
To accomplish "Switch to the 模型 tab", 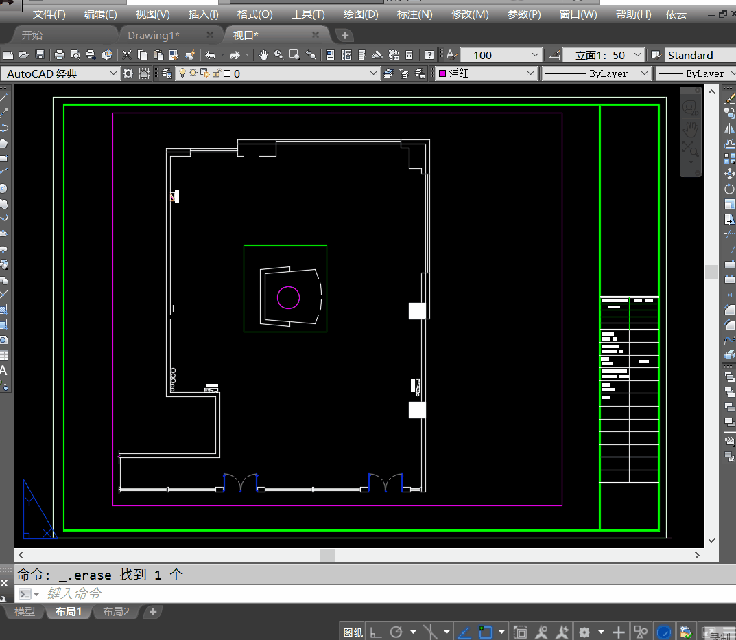I will [x=25, y=611].
